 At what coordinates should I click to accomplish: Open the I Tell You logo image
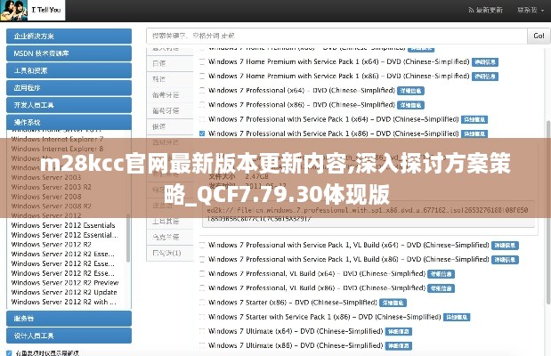click(33, 10)
